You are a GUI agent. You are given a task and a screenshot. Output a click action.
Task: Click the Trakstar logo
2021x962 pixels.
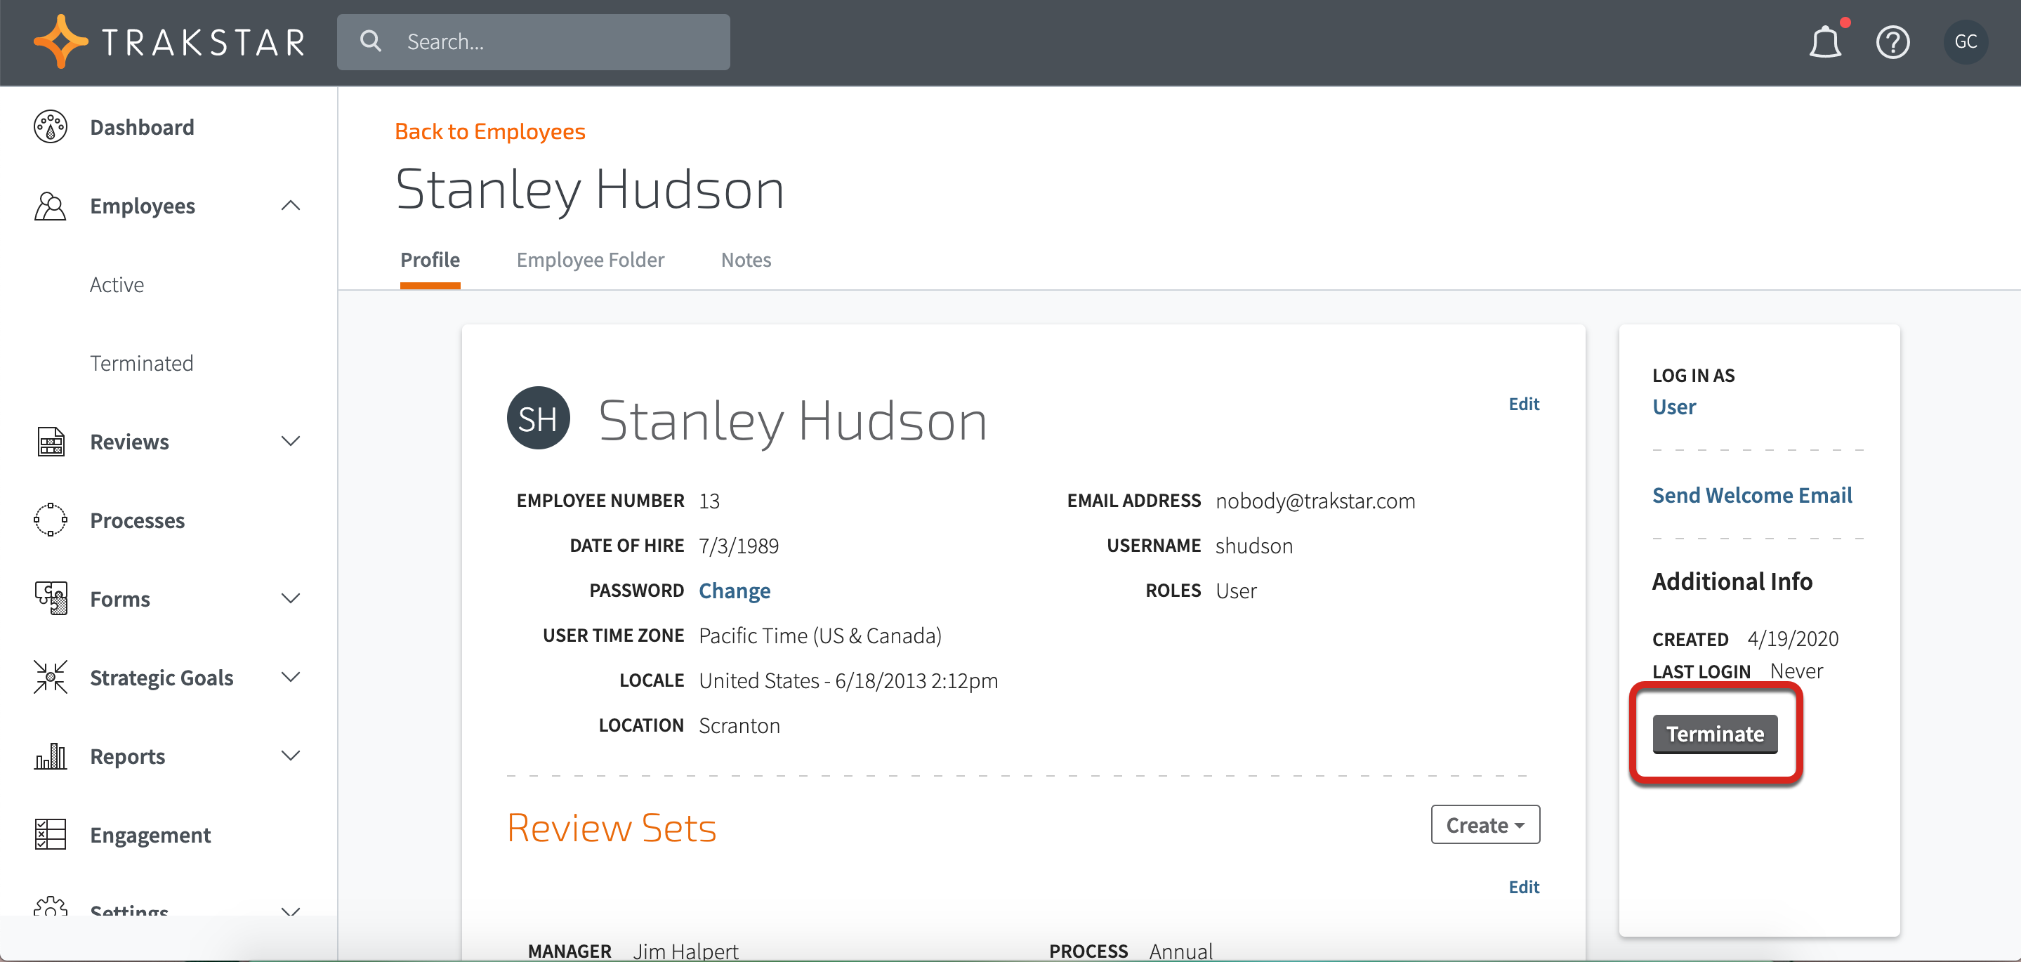coord(169,41)
